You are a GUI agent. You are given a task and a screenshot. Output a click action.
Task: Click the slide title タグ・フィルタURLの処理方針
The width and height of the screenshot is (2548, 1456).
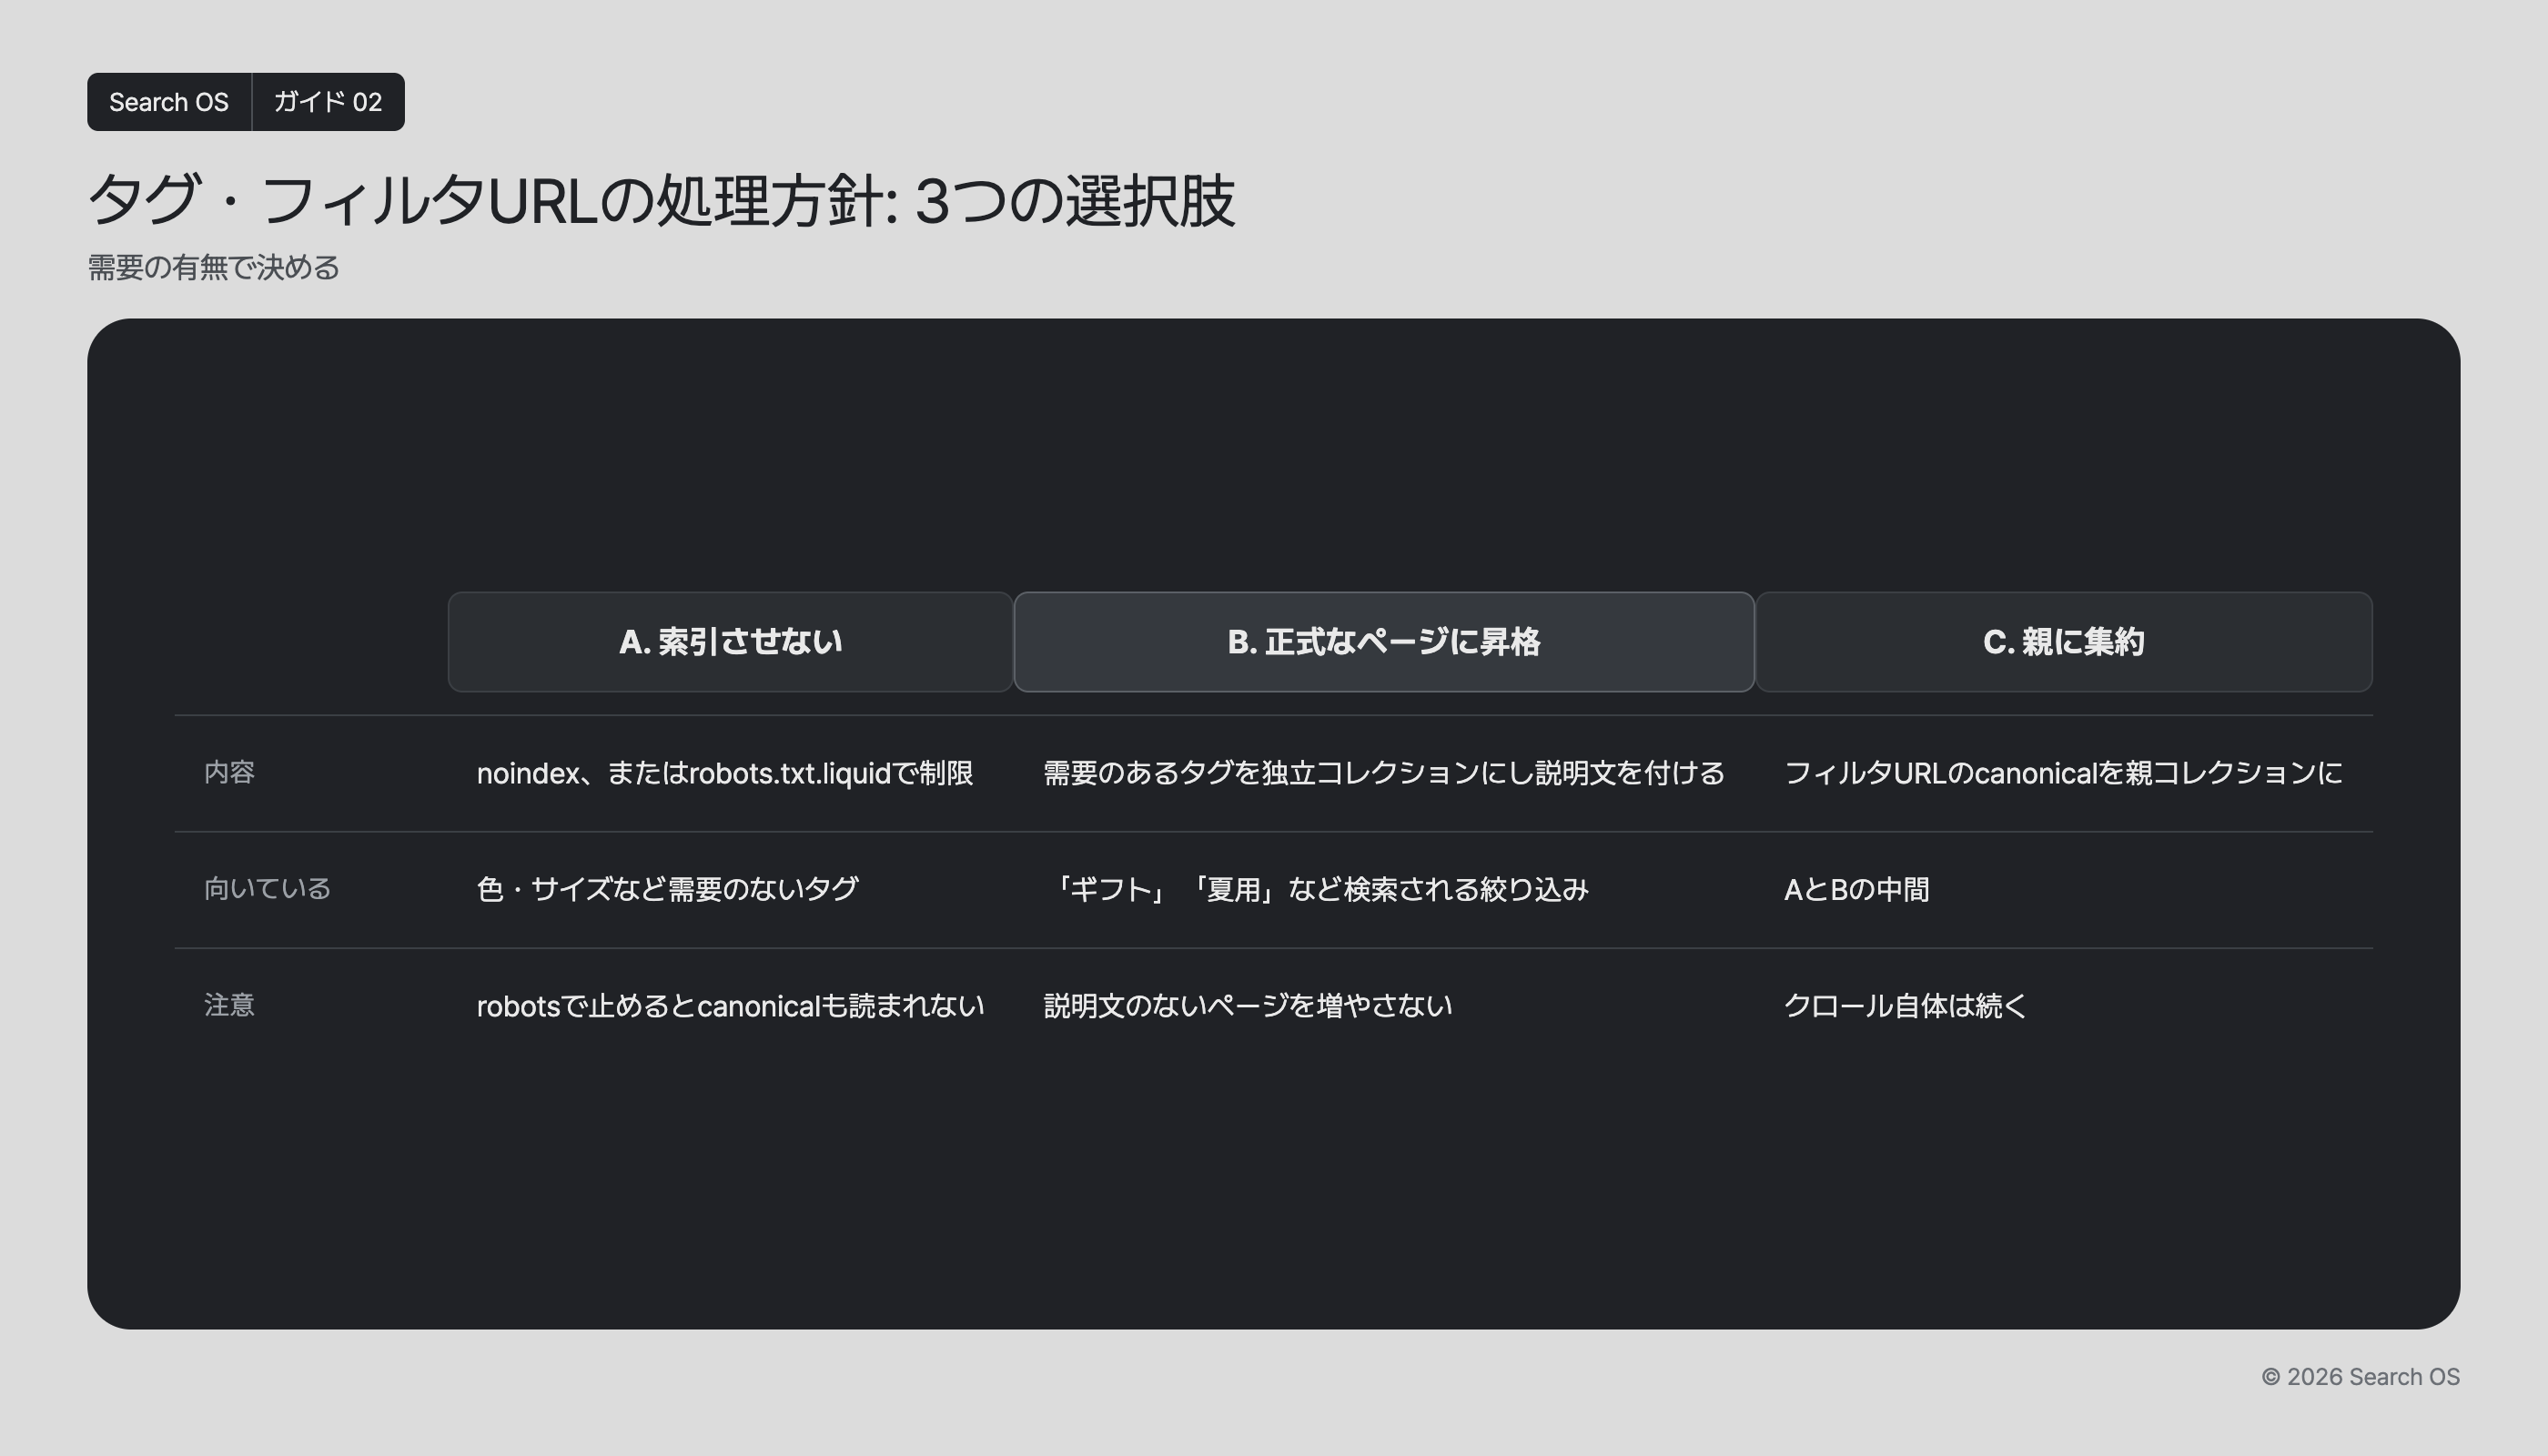tap(662, 200)
